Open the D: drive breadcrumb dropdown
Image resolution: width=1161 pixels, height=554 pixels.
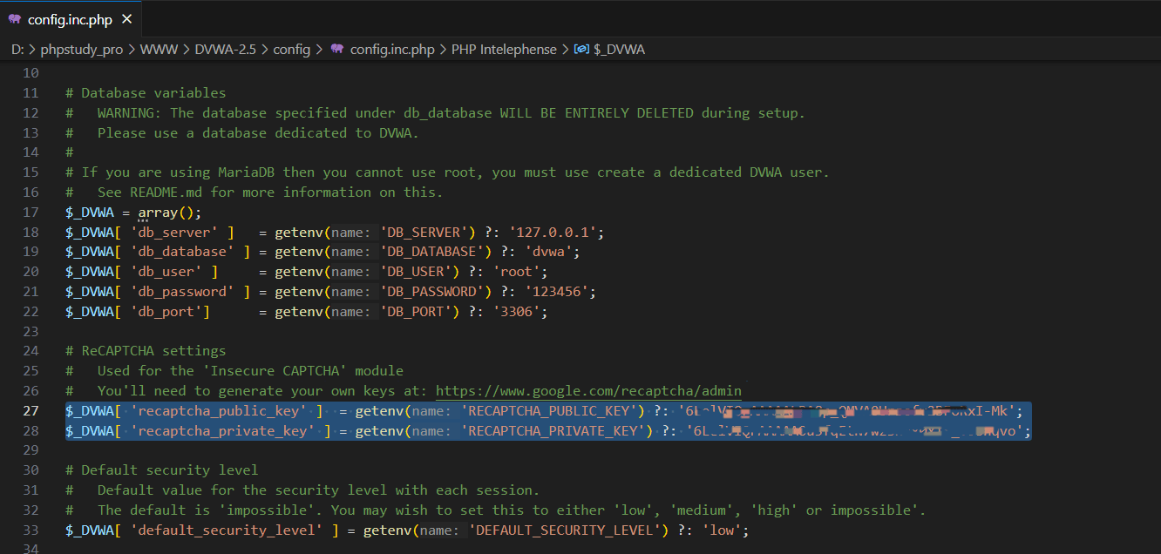(17, 50)
